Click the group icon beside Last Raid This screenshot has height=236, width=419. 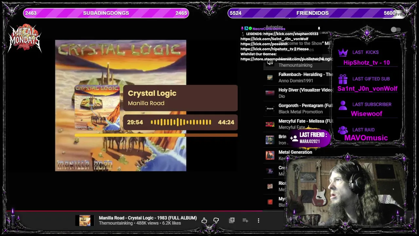(x=343, y=130)
